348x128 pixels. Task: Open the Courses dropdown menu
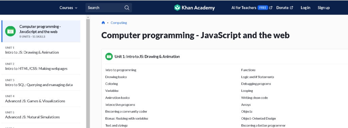point(68,8)
